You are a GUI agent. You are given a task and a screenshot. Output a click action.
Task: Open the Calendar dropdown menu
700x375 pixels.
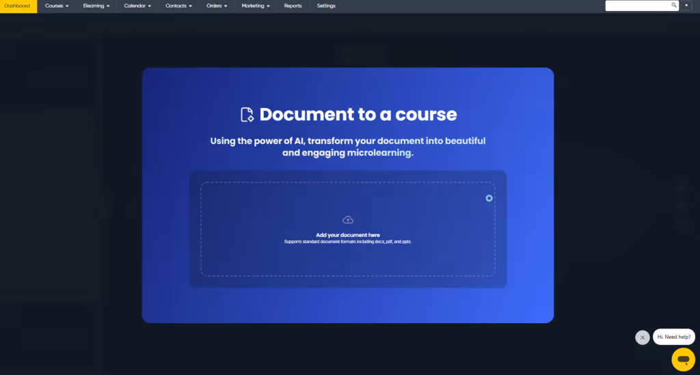point(137,5)
